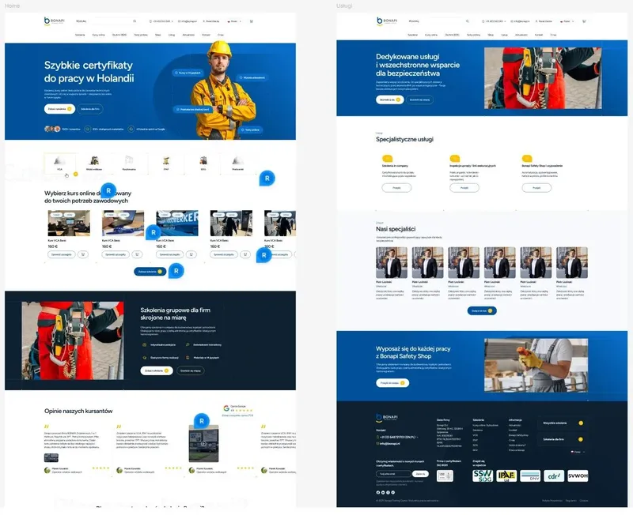This screenshot has height=515, width=633.
Task: Click the SSW SOG partner logo
Action: click(x=483, y=476)
